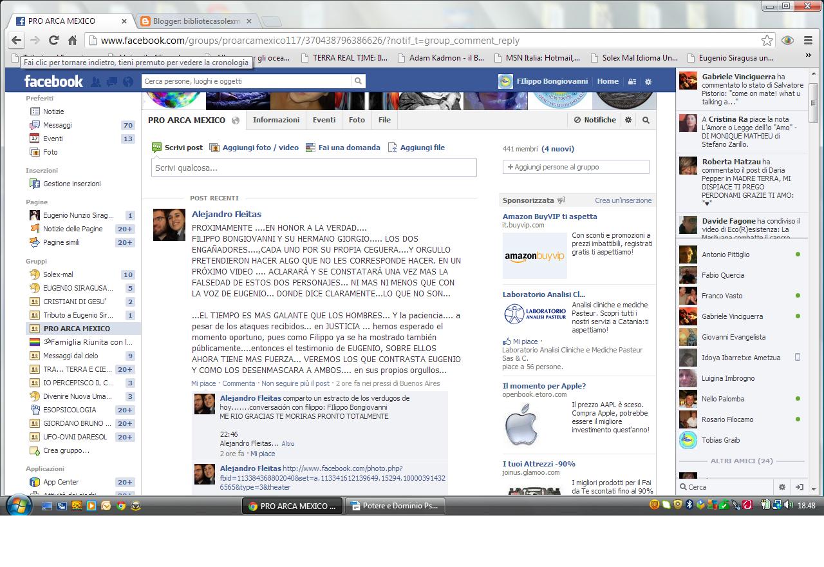Open the friend requests icon in Facebook header
Screen dimensions: 824x567
click(x=96, y=82)
